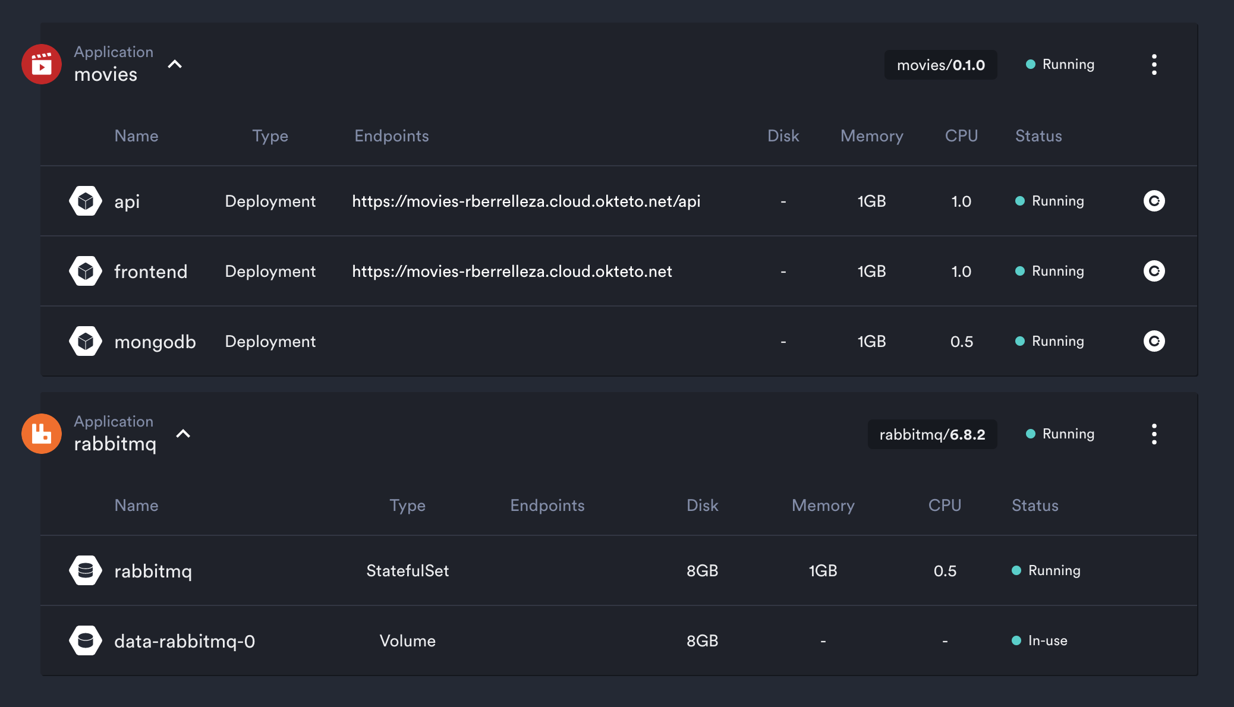Click Name column header in movies table

tap(137, 136)
